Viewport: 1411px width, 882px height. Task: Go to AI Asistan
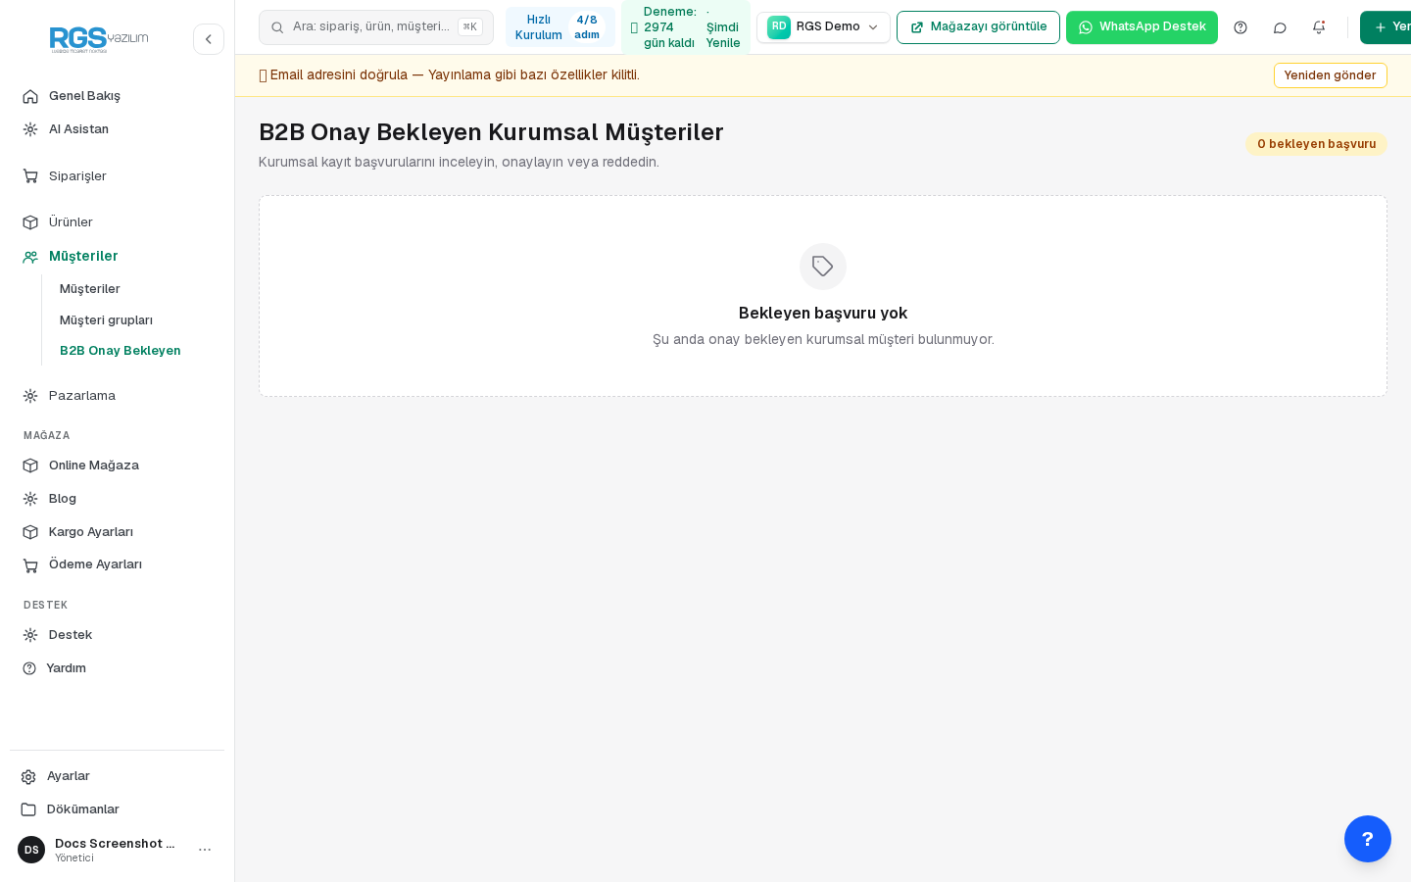click(118, 129)
